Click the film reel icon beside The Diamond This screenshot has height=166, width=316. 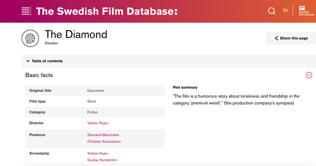(30, 38)
